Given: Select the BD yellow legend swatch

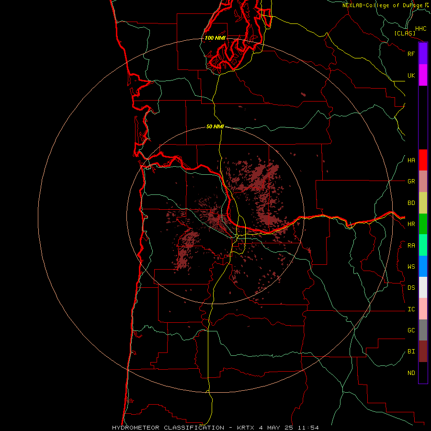Looking at the screenshot, I should (423, 203).
